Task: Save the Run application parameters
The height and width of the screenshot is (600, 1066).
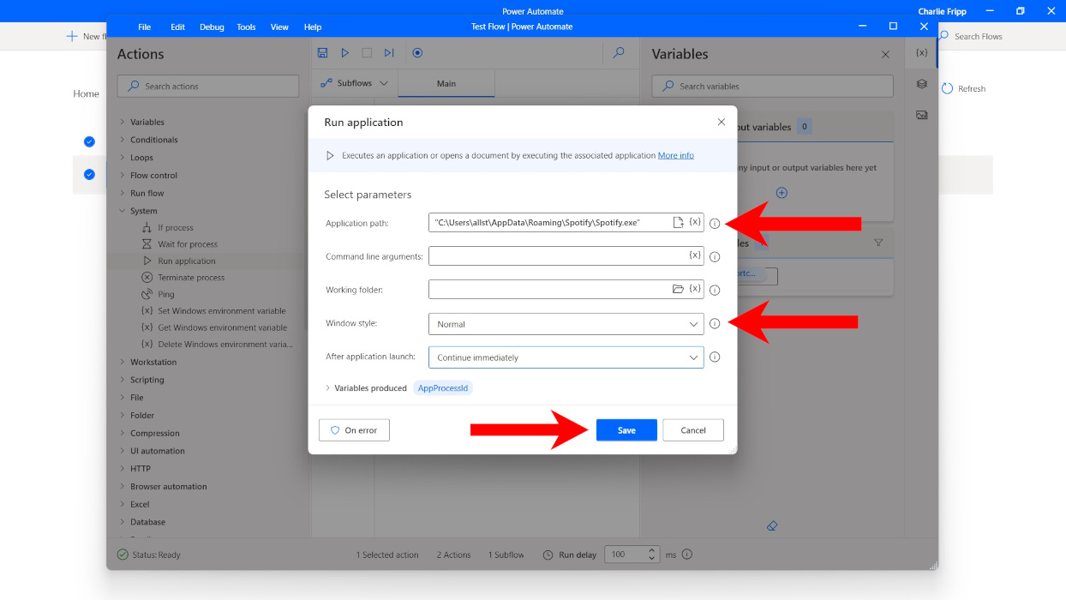Action: coord(626,429)
